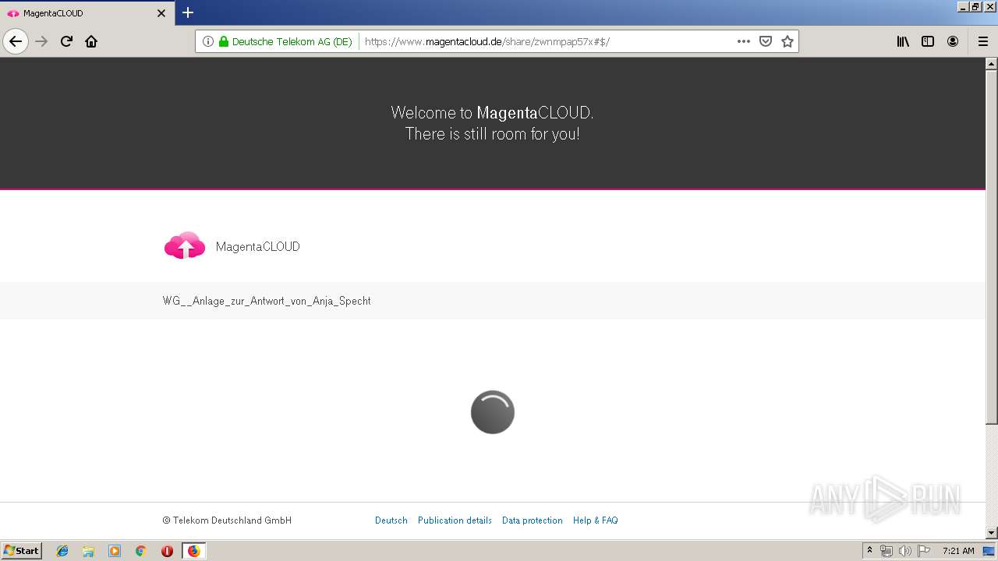Click the Pocket save icon

766,41
